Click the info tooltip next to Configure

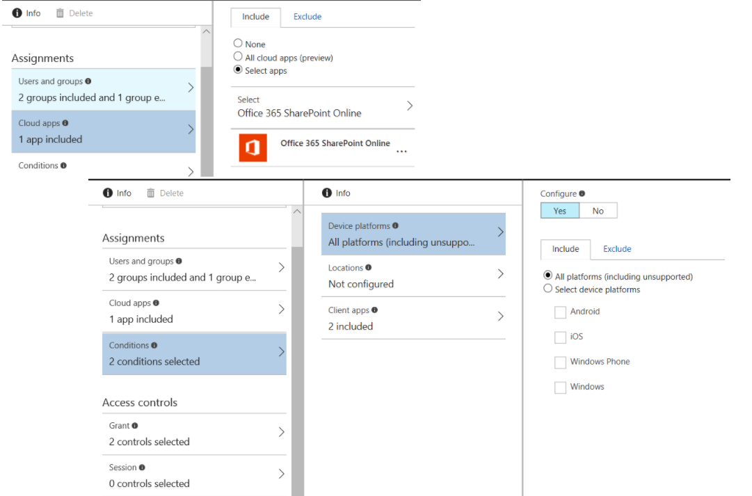[582, 193]
